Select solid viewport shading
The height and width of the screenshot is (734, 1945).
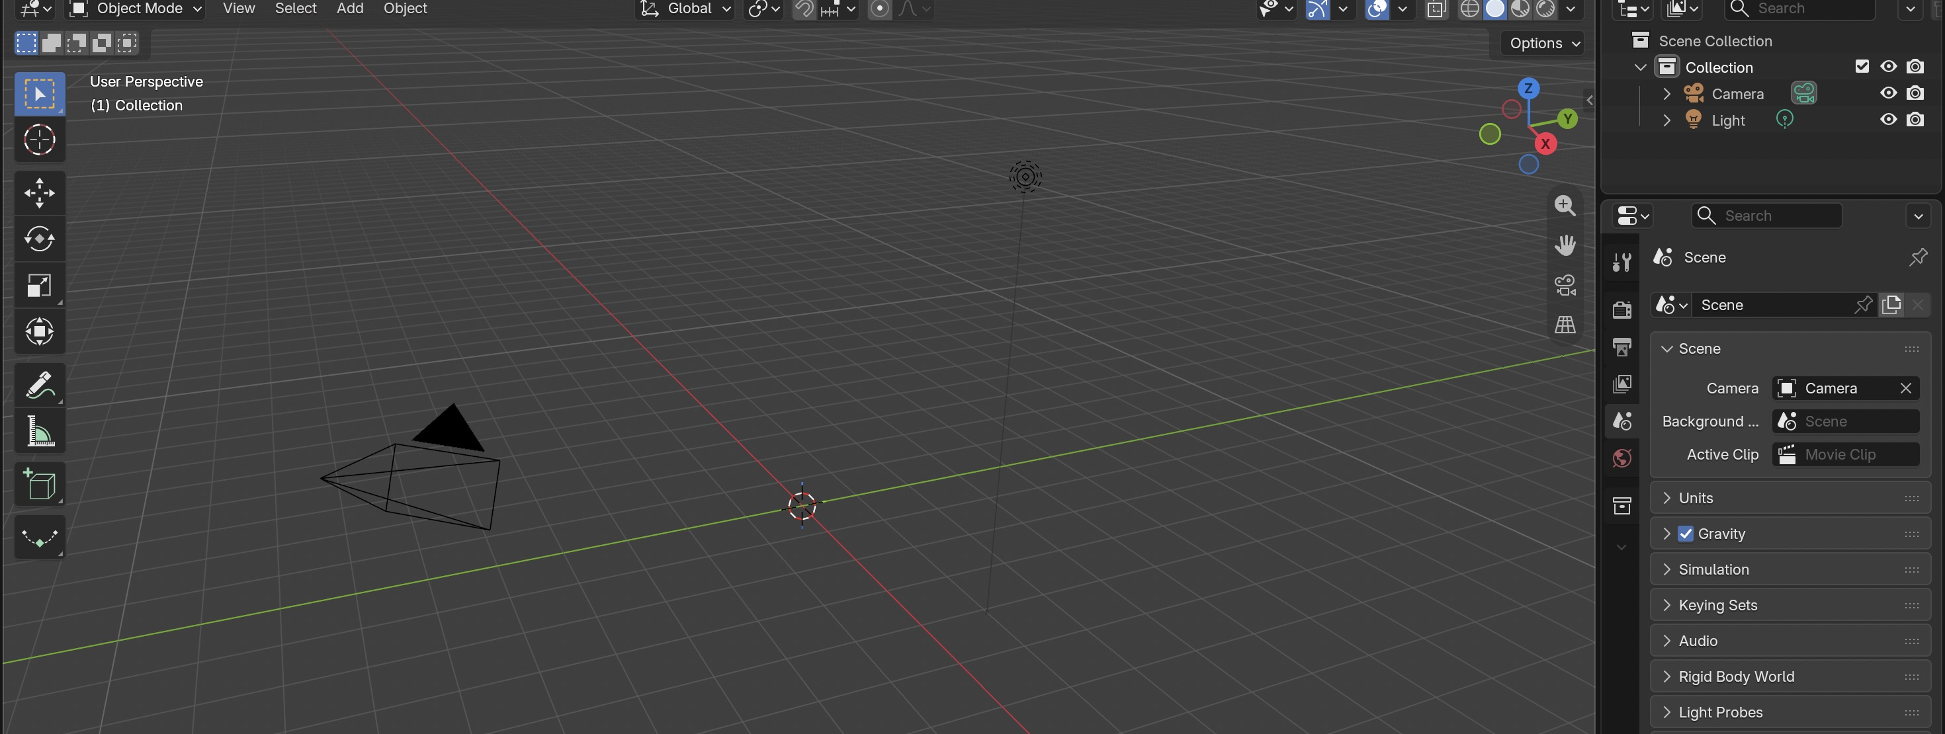point(1495,9)
